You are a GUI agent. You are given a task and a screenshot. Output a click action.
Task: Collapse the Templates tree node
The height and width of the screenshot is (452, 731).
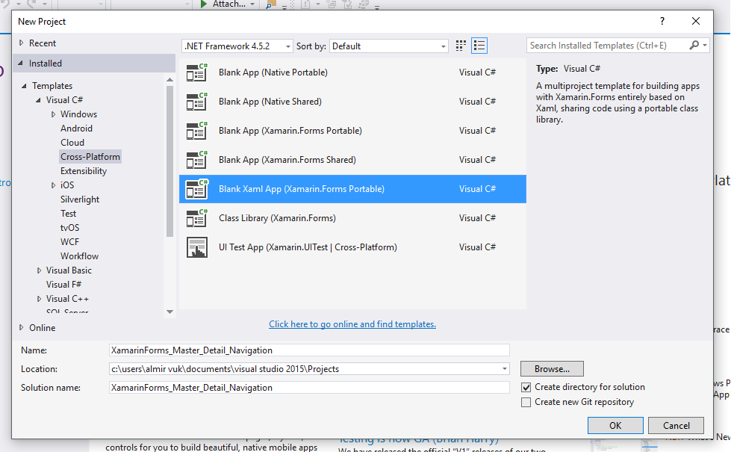tap(24, 86)
